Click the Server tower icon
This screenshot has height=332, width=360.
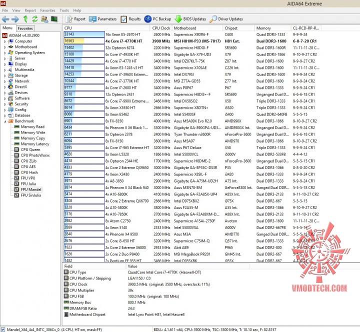(x=10, y=58)
